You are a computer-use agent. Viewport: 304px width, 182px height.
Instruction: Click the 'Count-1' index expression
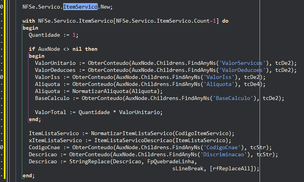[205, 21]
